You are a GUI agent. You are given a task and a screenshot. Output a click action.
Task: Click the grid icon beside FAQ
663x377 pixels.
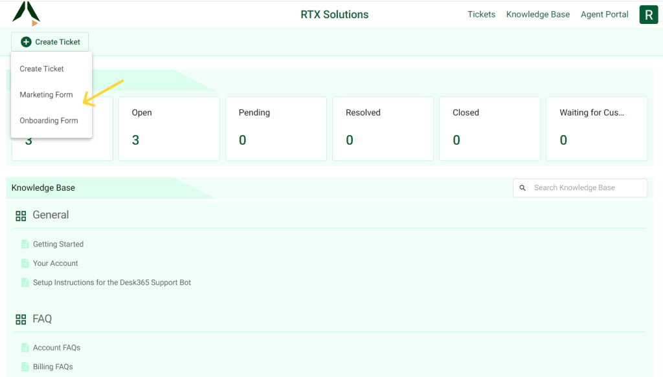(x=21, y=319)
